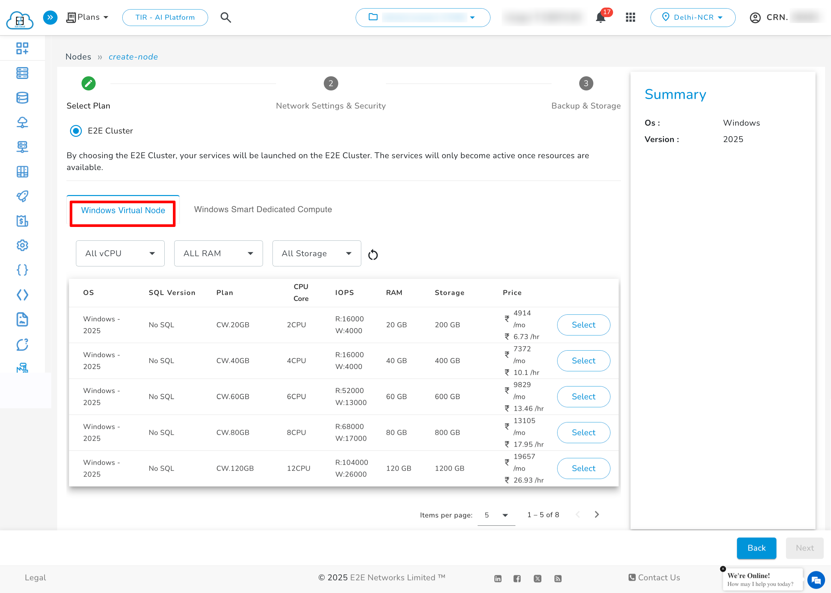This screenshot has width=831, height=593.
Task: Select the CW.40GB plan
Action: tap(583, 360)
